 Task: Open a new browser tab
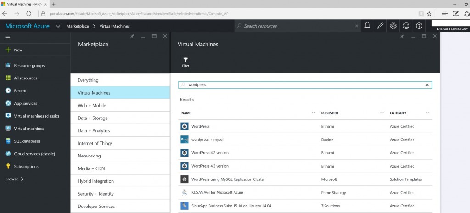click(x=53, y=4)
